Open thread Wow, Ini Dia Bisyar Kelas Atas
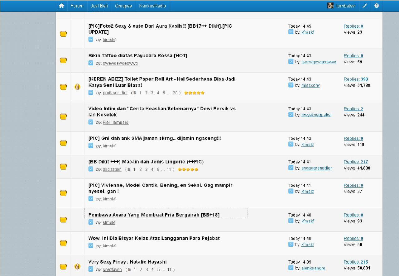The width and height of the screenshot is (399, 276). point(154,238)
